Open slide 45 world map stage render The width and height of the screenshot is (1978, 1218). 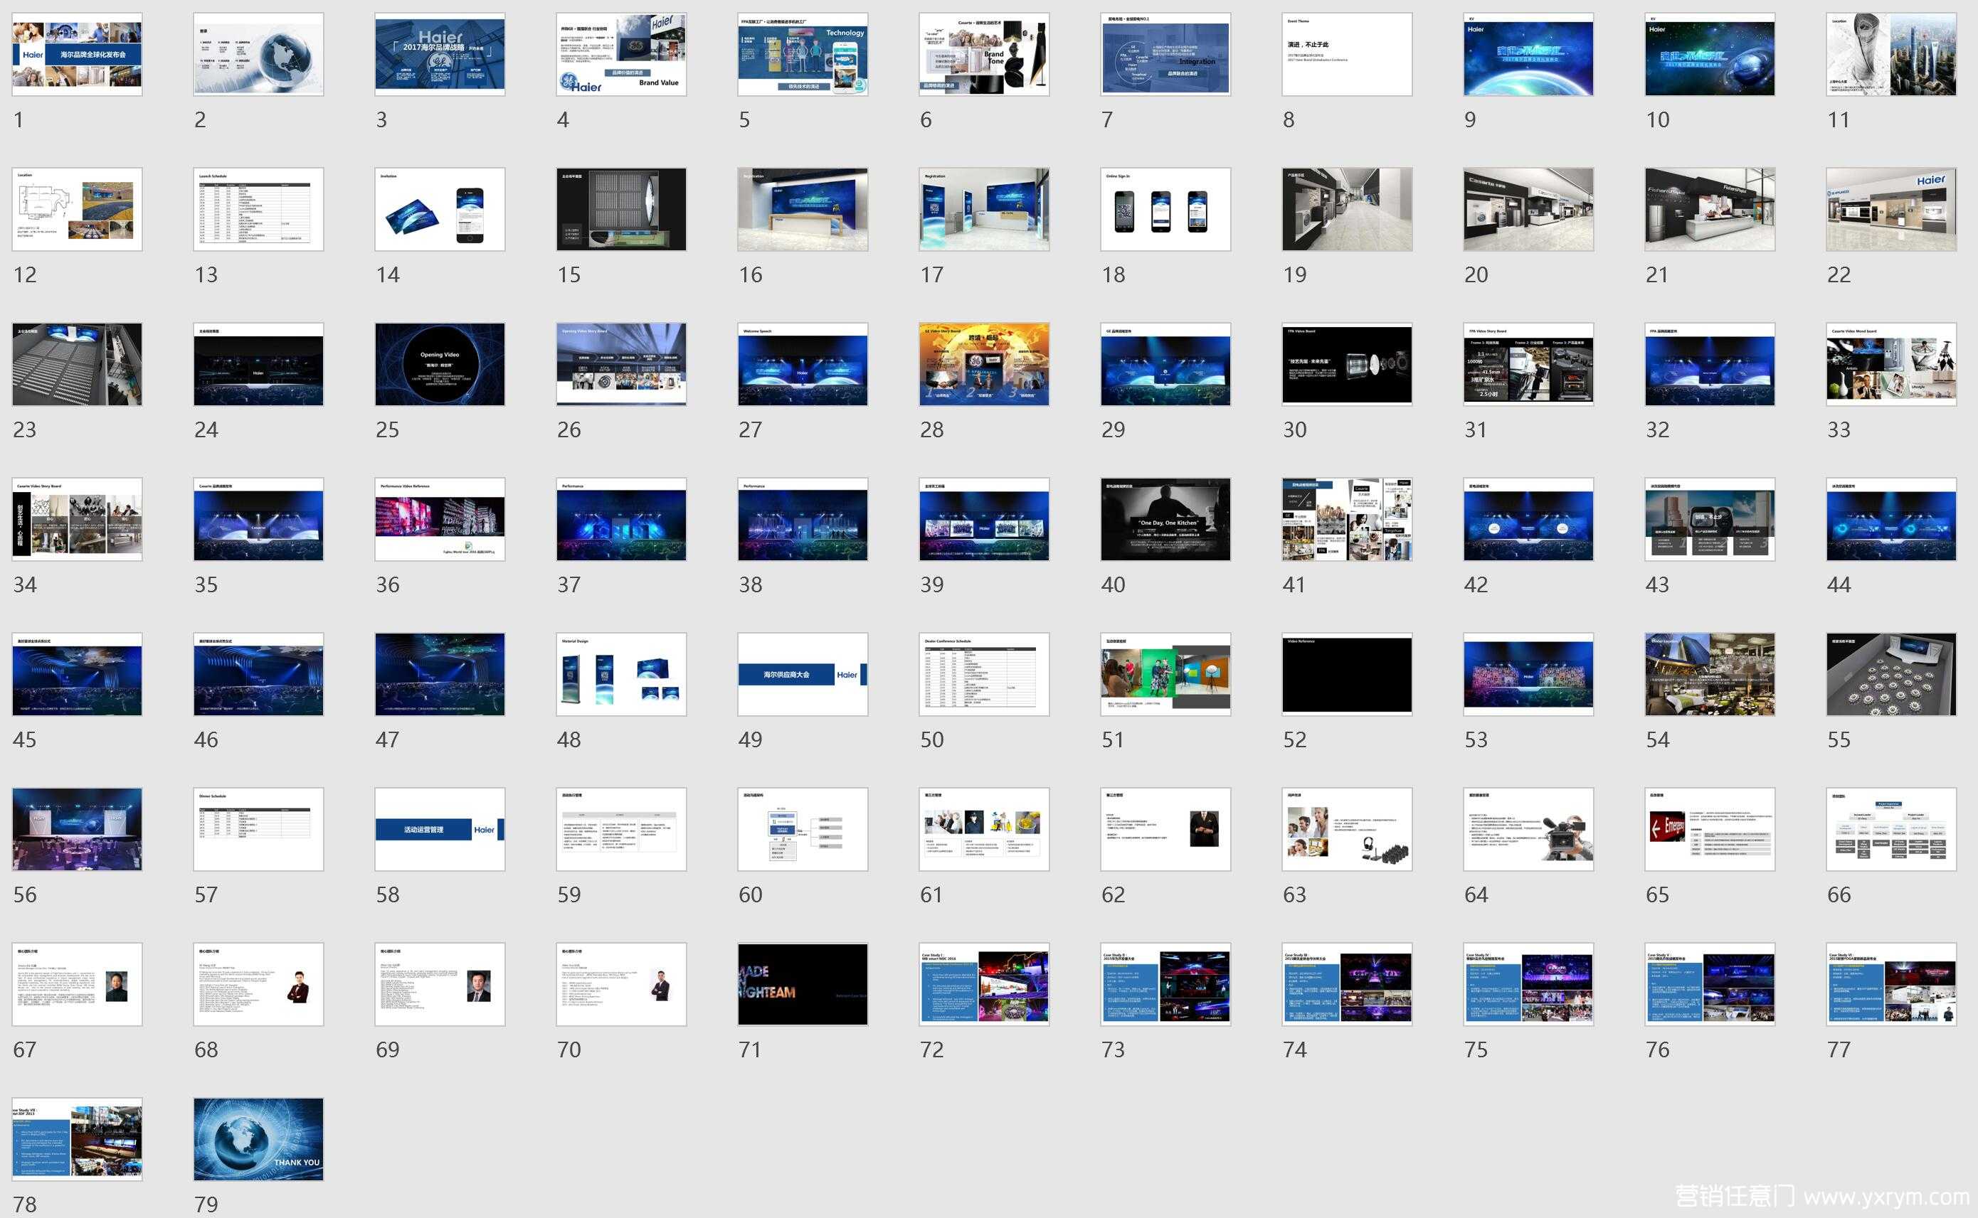[x=78, y=674]
